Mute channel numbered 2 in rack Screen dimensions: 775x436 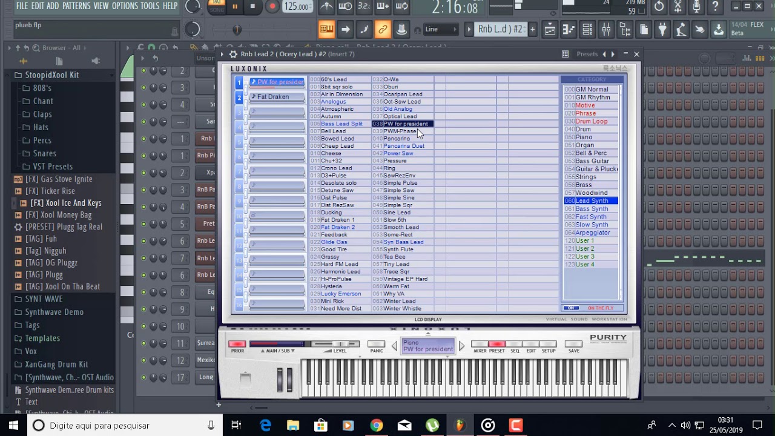coord(143,71)
